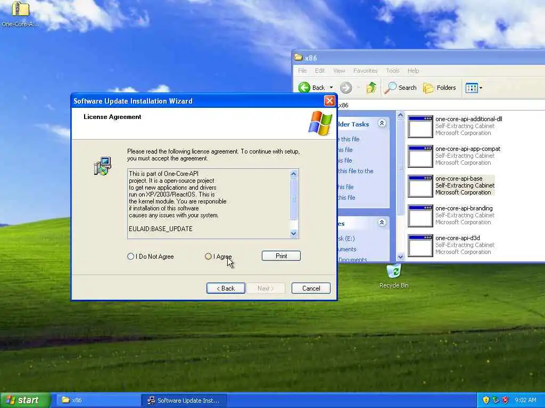Screen dimensions: 545x408
Task: Go back with the wizard's < Back button
Action: click(x=226, y=288)
